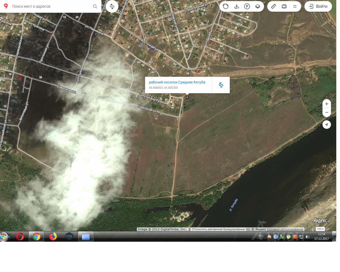Image resolution: width=340 pixels, height=272 pixels.
Task: Click the 'Строительная ул.' street label
Action: click(x=197, y=8)
